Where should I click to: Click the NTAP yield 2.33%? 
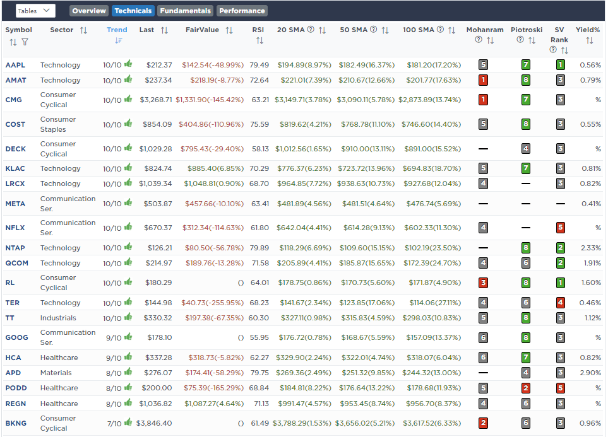(x=591, y=248)
